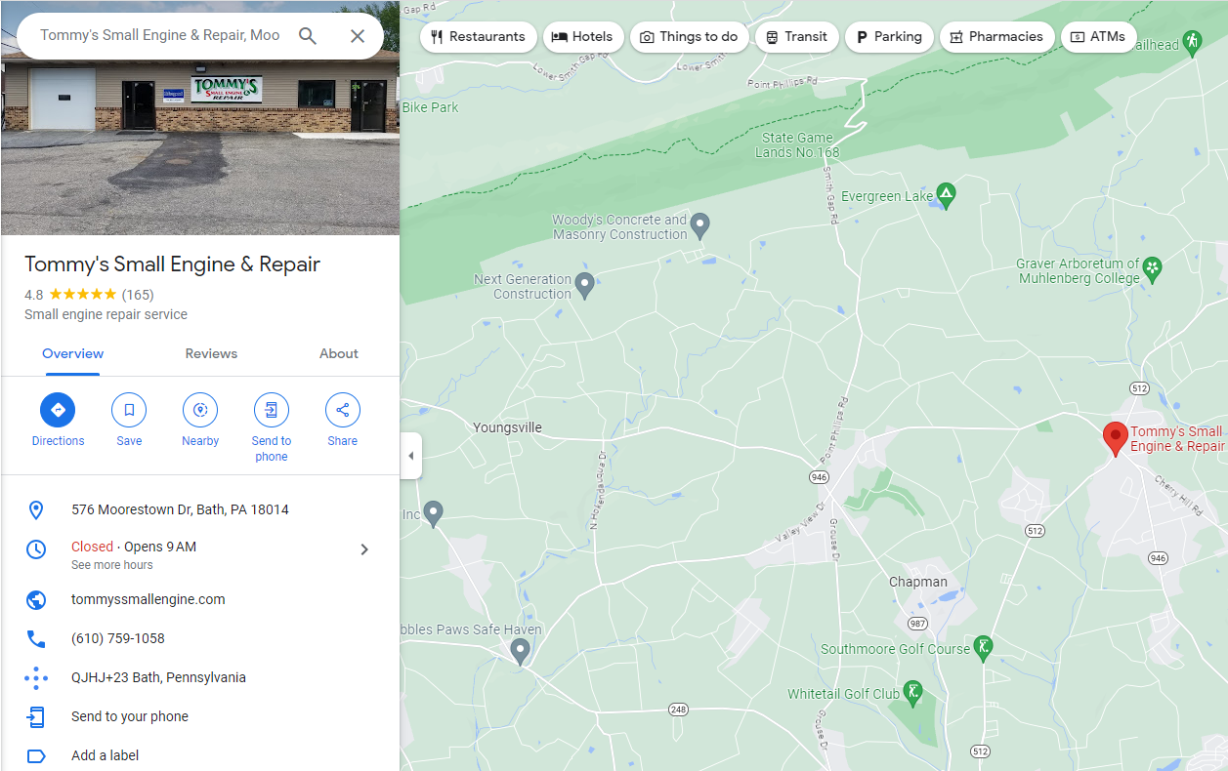The image size is (1228, 771).
Task: Filter map by Hotels
Action: 582,37
